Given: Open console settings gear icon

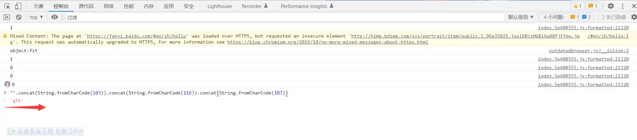Looking at the screenshot, I should pos(634,17).
